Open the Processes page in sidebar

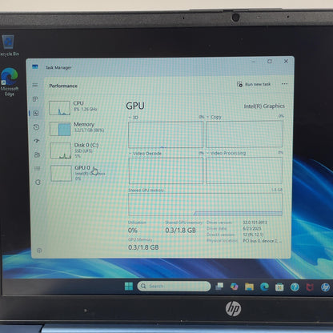coord(35,99)
